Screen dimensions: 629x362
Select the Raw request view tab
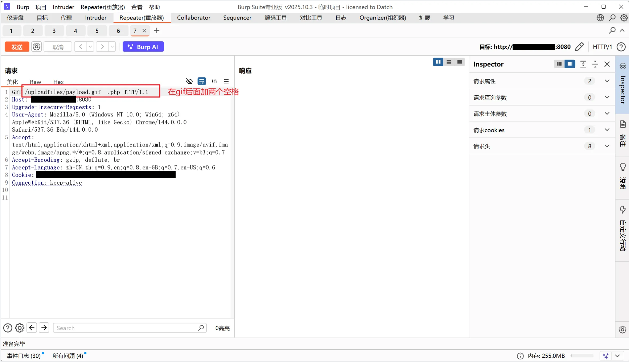point(35,82)
